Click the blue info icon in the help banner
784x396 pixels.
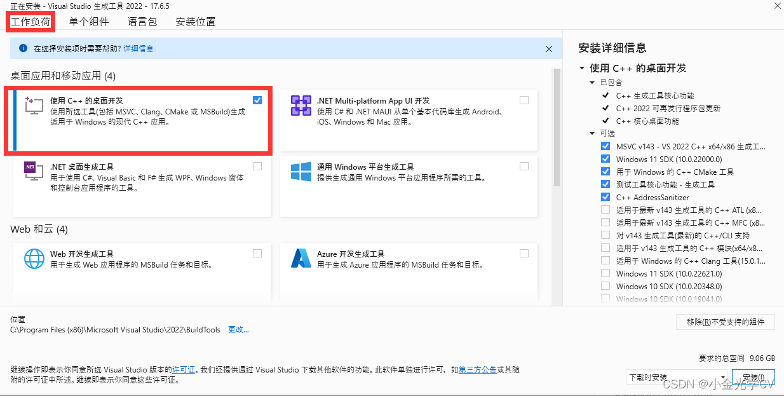24,48
